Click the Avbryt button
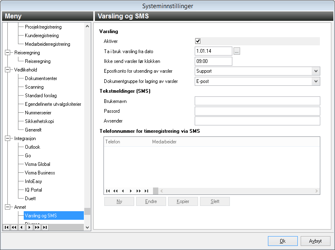 (315, 241)
